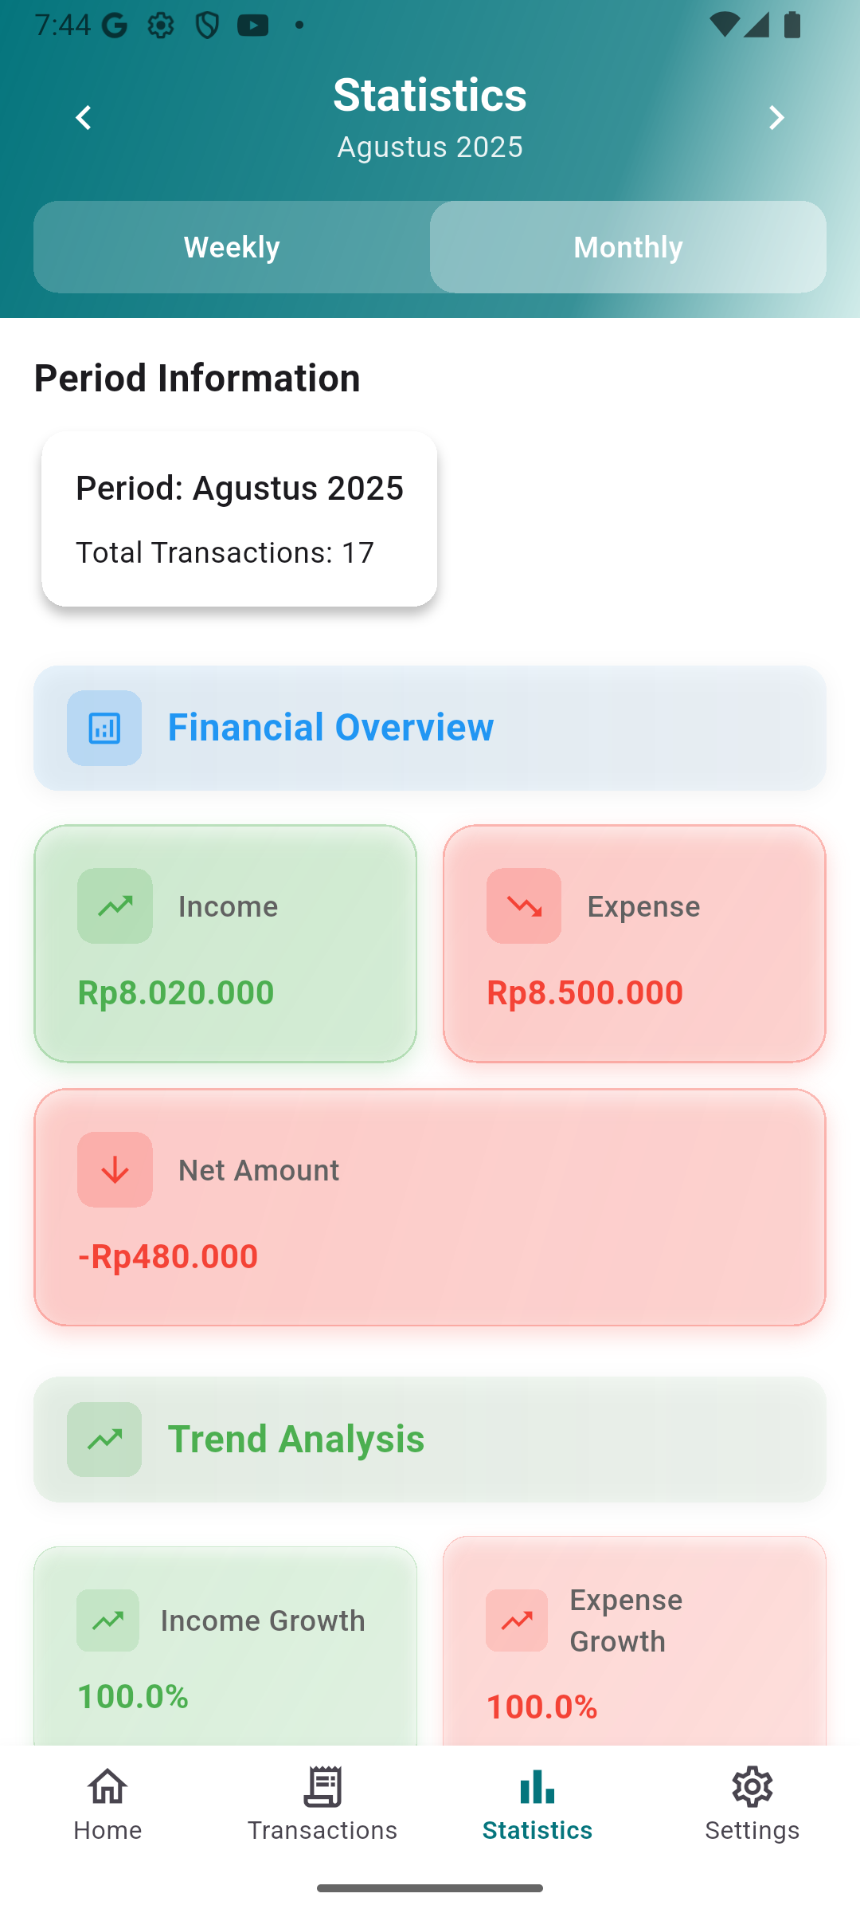This screenshot has height=1913, width=860.
Task: Open the Period Agustus 2025 card
Action: [x=239, y=519]
